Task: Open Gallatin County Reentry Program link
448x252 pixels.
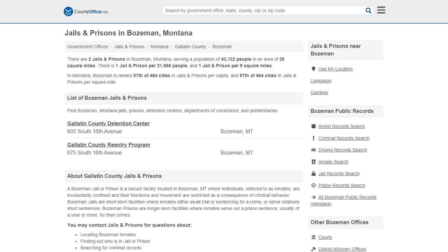Action: [109, 145]
